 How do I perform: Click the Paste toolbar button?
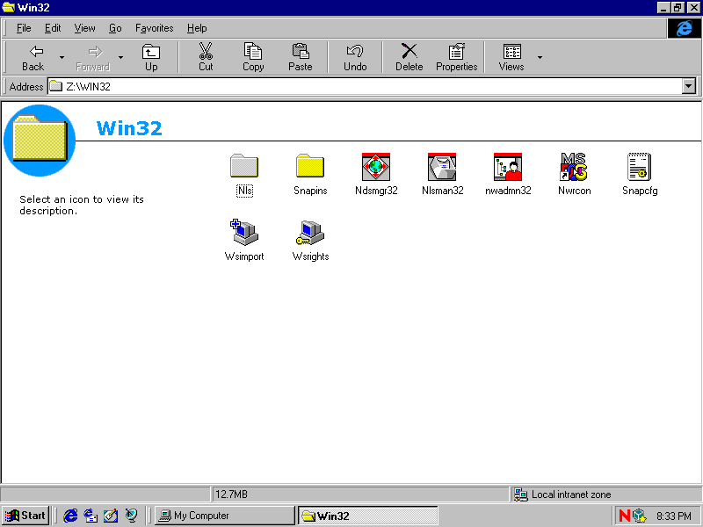pyautogui.click(x=301, y=57)
